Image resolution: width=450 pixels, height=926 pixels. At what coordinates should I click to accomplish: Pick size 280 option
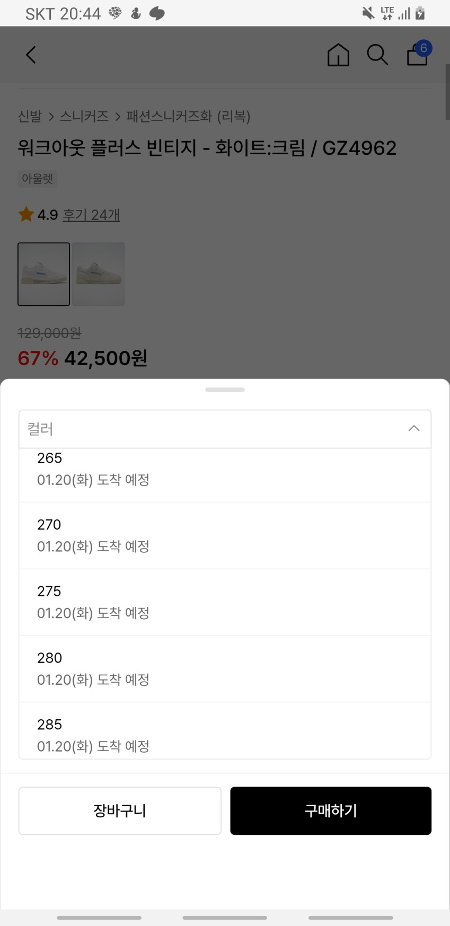pos(225,669)
